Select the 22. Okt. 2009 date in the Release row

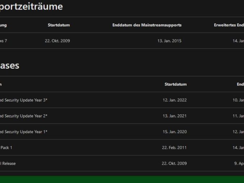(x=174, y=164)
